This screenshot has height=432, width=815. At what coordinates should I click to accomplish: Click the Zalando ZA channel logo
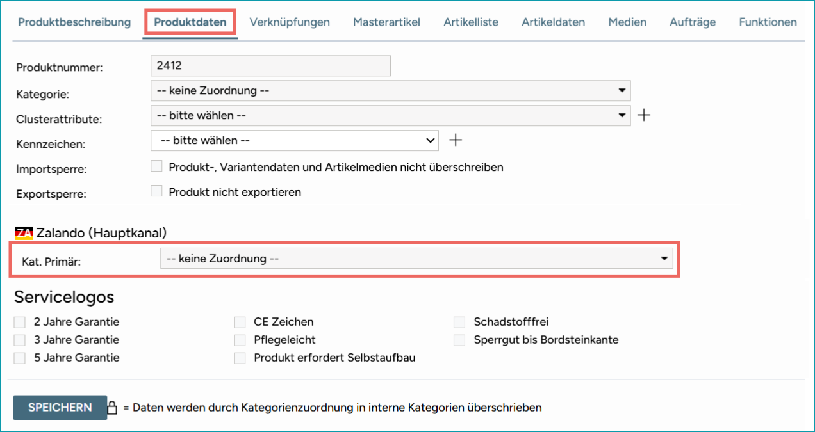tap(24, 234)
